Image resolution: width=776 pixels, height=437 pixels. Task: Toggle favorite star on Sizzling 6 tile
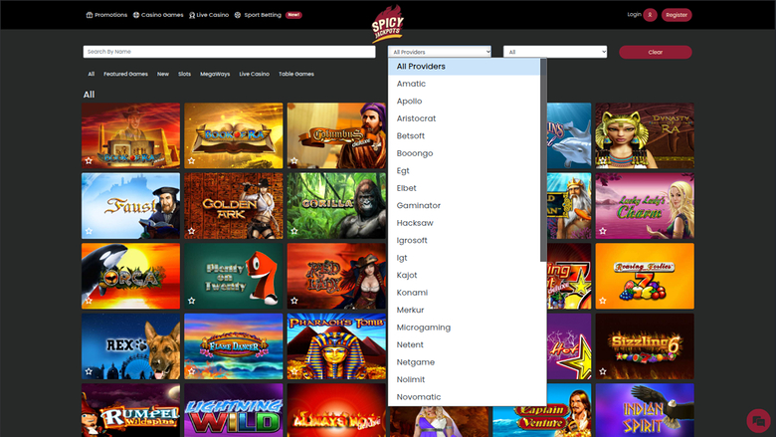603,371
